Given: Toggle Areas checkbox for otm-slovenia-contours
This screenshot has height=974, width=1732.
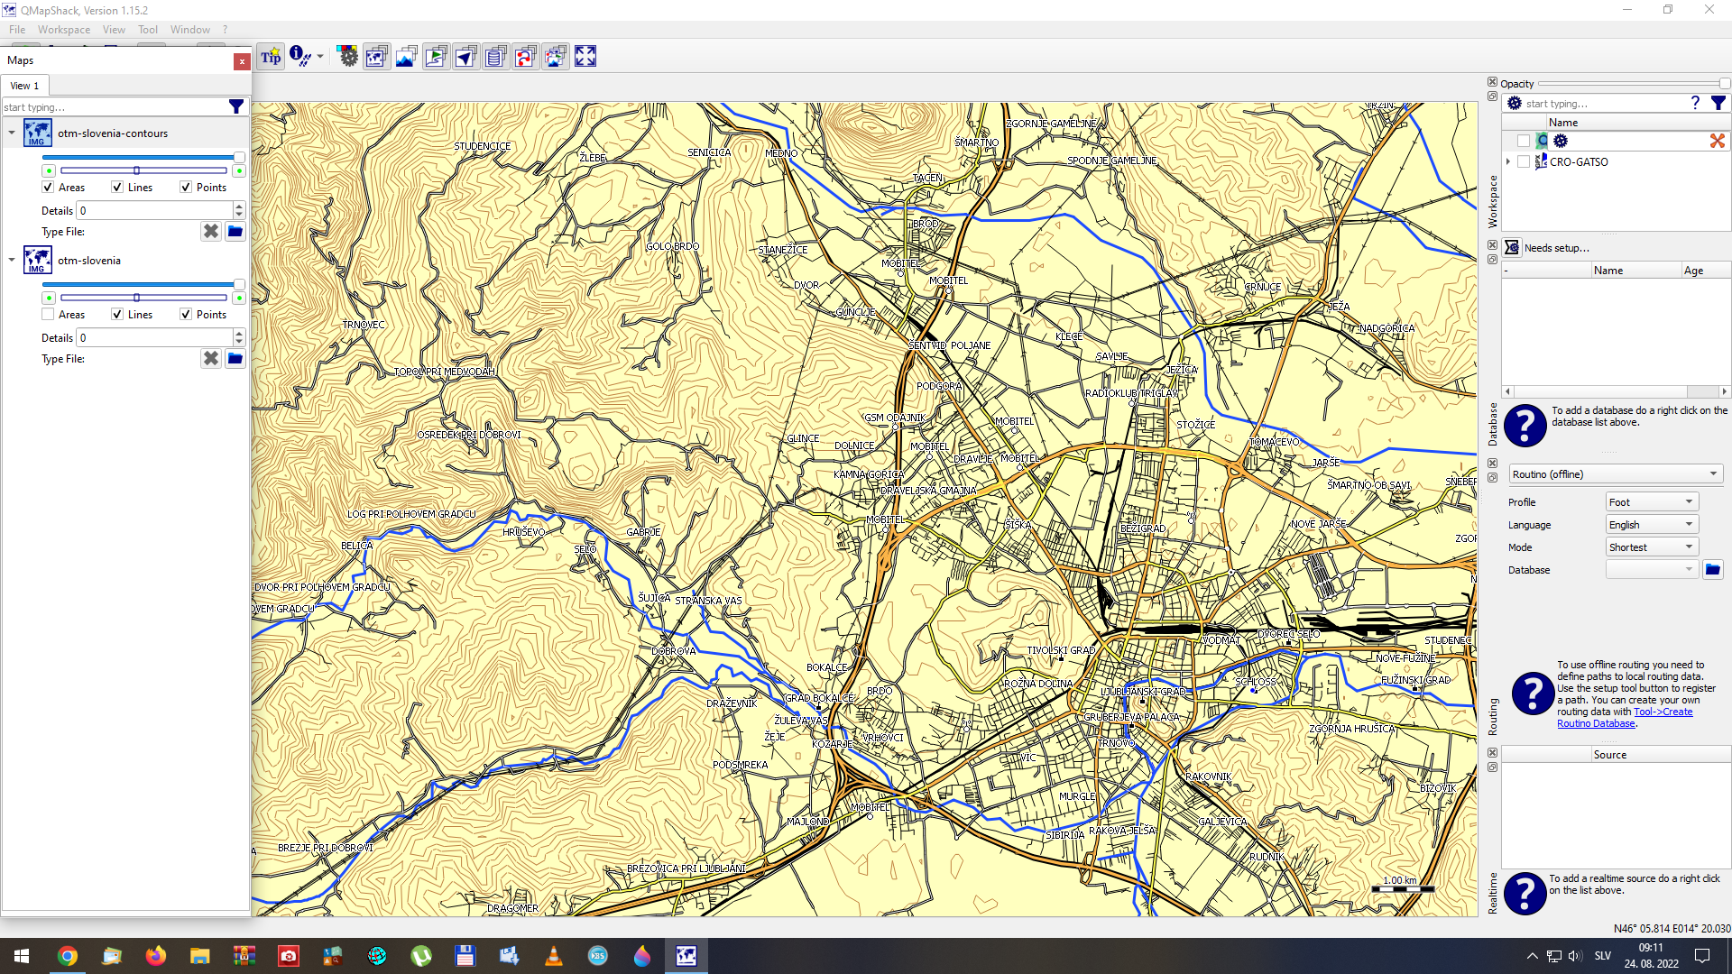Looking at the screenshot, I should (x=48, y=188).
